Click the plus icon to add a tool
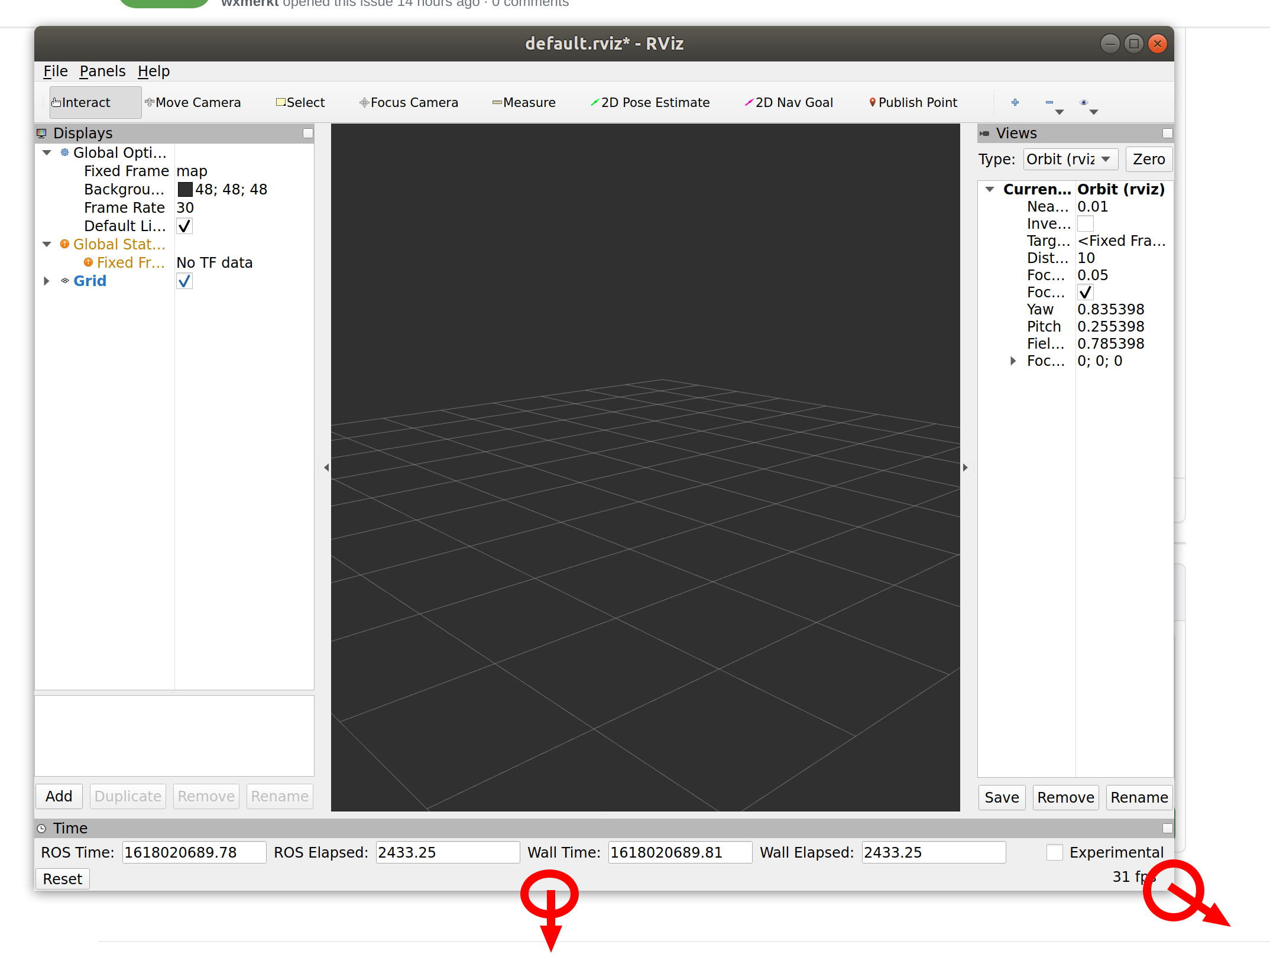 (x=1015, y=102)
